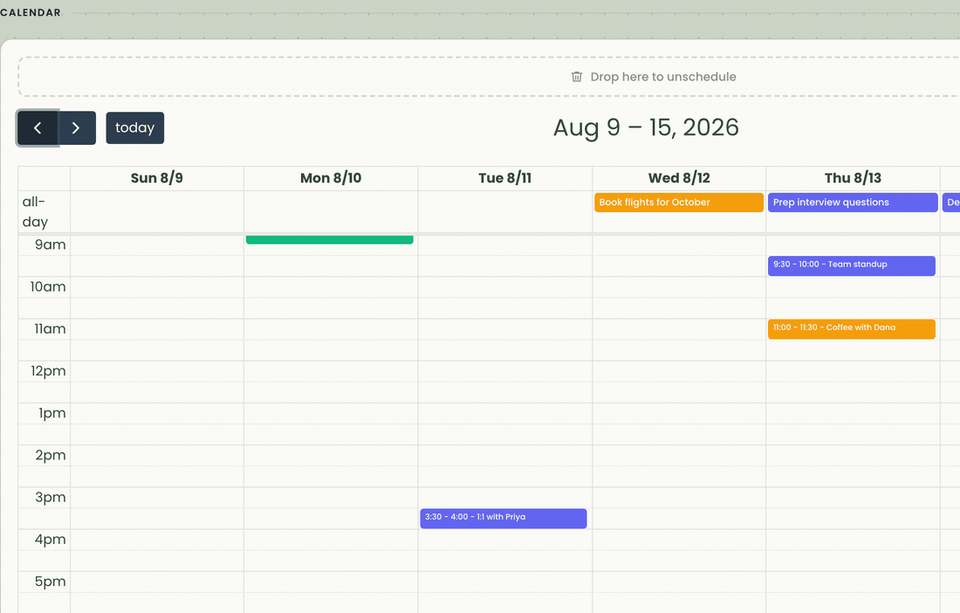Click the 2pm time label
The image size is (960, 613).
51,455
